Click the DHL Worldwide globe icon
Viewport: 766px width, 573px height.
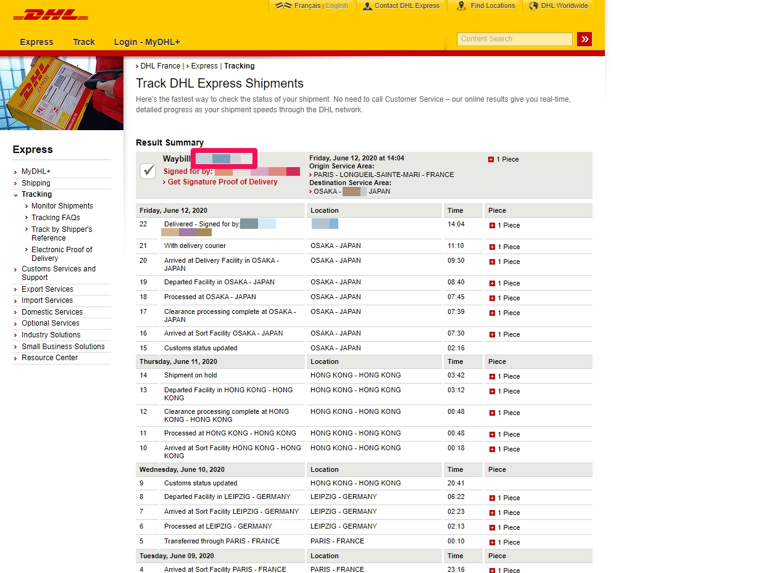click(x=533, y=6)
